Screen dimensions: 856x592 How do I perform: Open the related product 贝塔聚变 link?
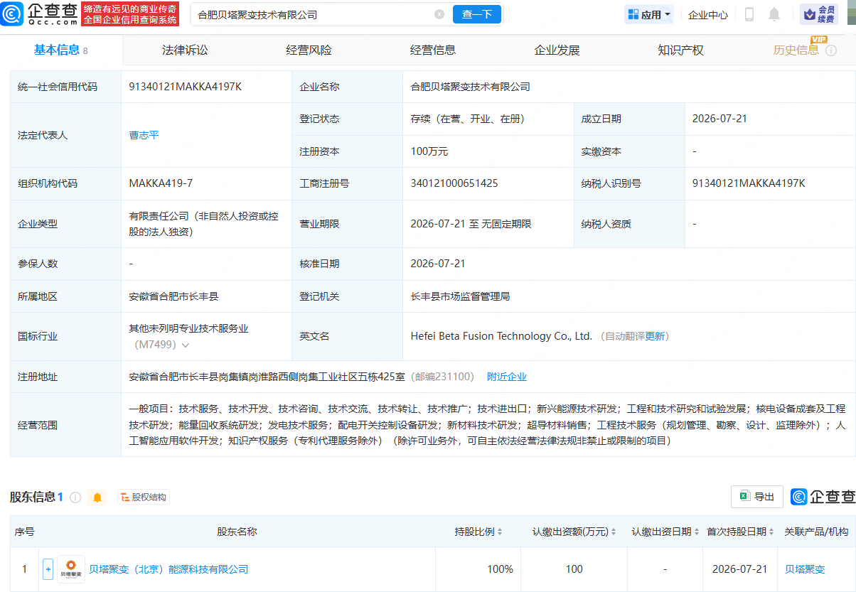805,569
